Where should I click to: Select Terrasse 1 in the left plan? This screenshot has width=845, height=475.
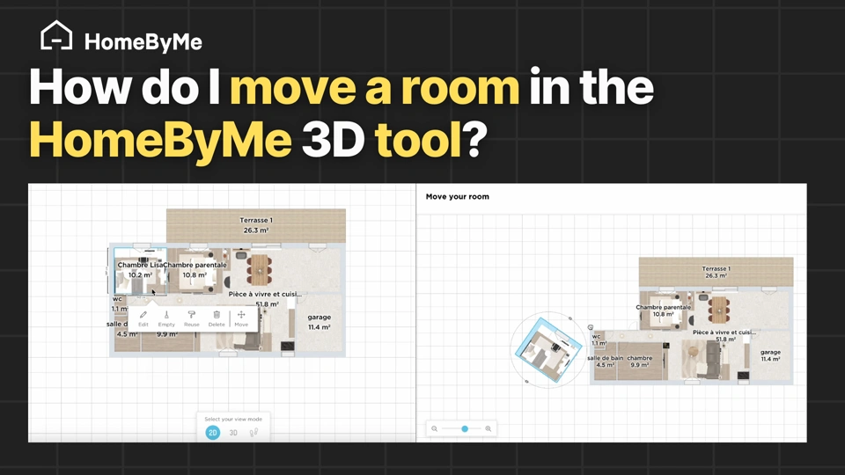tap(256, 225)
